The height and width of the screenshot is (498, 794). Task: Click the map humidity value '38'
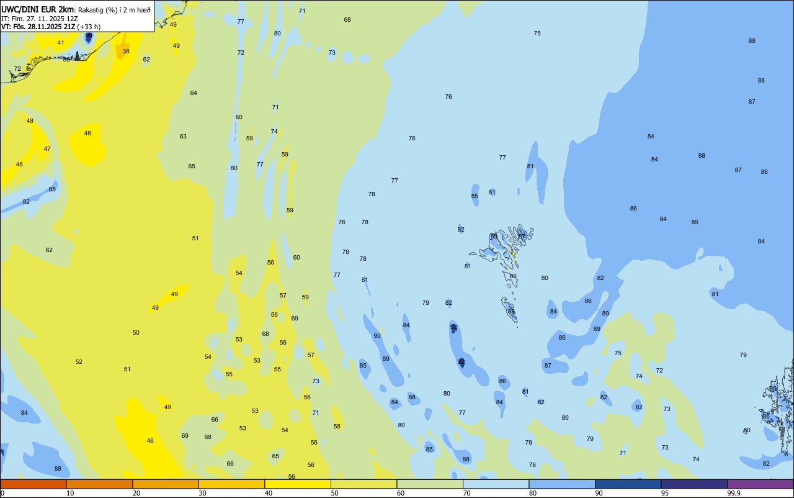[126, 52]
